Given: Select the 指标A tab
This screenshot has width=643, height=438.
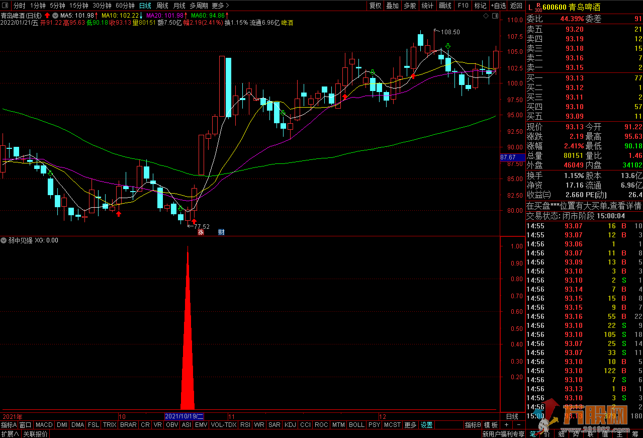Looking at the screenshot, I should (9, 425).
